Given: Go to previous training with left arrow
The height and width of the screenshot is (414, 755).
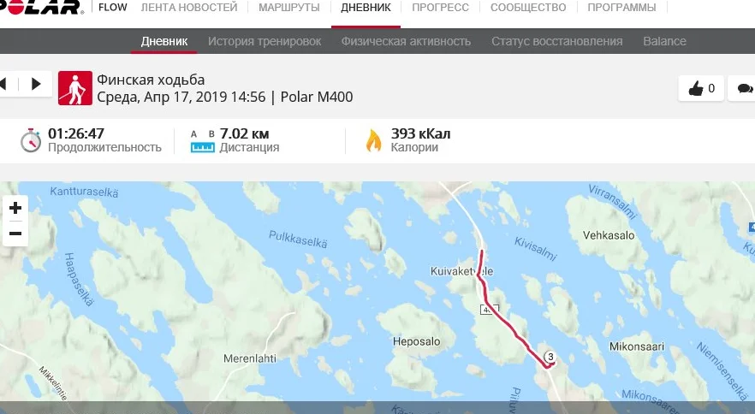Looking at the screenshot, I should point(3,84).
